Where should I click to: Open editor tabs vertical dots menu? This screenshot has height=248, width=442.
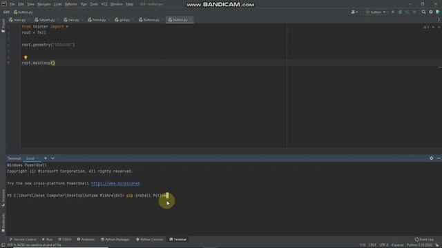pos(439,20)
